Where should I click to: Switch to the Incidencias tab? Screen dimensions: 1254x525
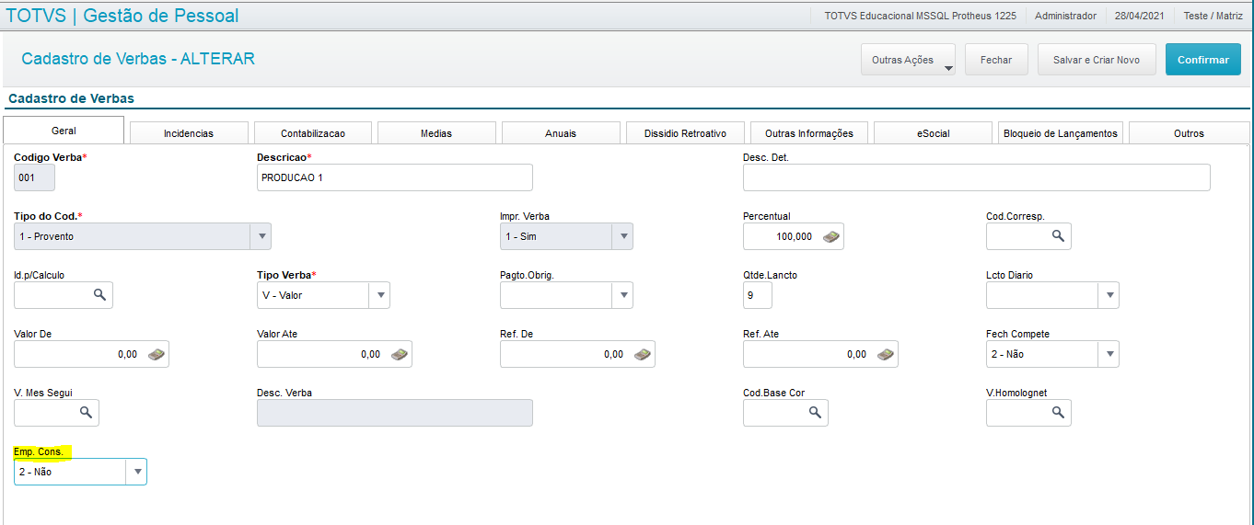[x=189, y=133]
